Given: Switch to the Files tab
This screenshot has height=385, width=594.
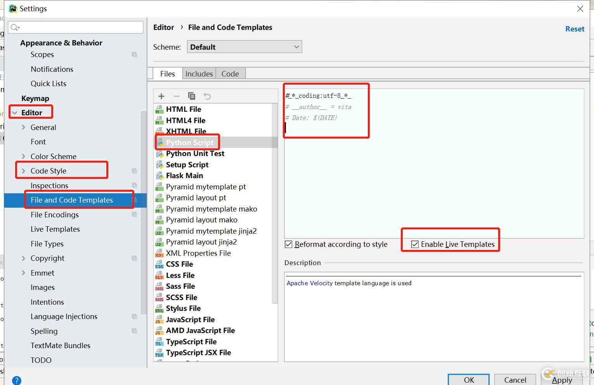Looking at the screenshot, I should point(167,74).
